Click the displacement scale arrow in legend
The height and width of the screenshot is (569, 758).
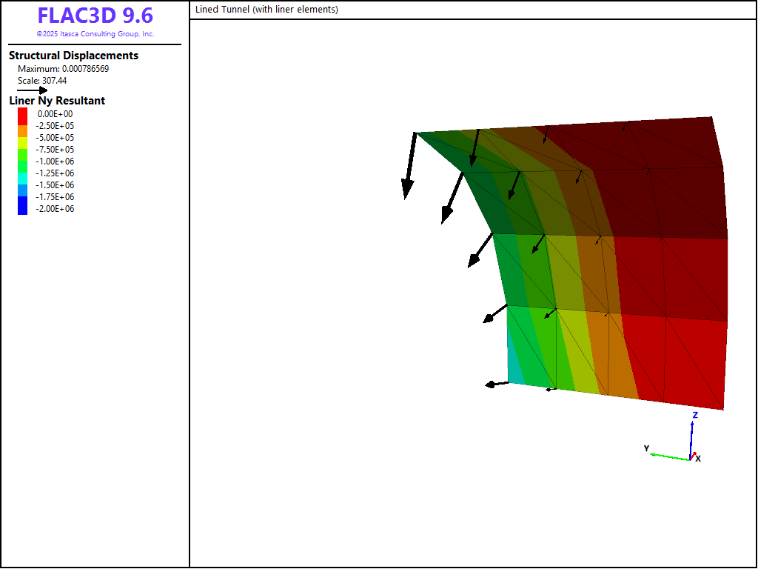click(x=33, y=90)
